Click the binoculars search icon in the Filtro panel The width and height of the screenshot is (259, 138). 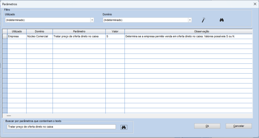coord(222,20)
